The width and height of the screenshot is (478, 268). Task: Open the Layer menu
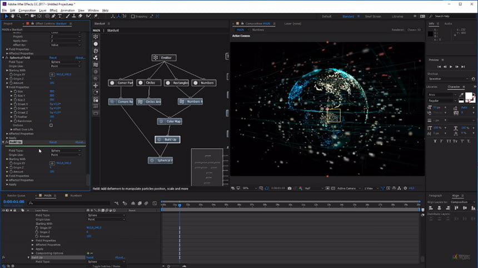[43, 11]
